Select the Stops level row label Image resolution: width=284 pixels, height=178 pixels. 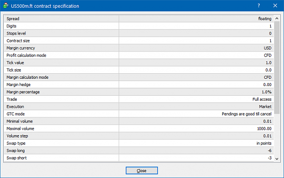[x=16, y=33]
